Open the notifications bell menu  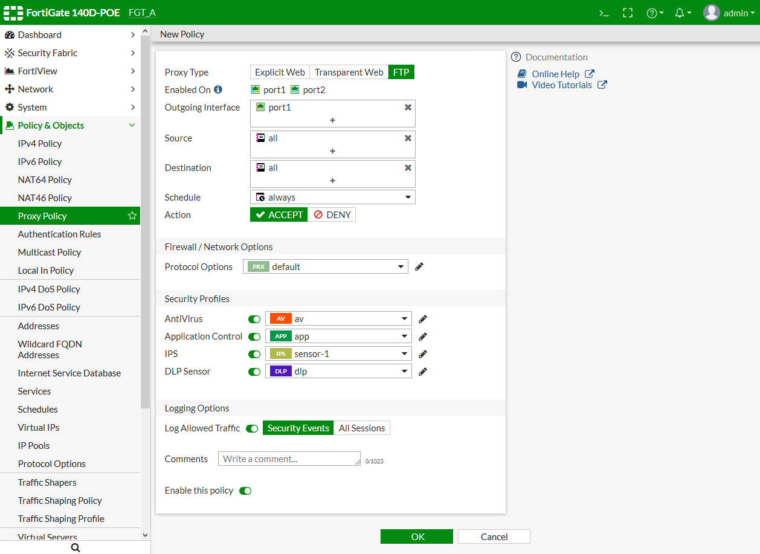pyautogui.click(x=683, y=13)
